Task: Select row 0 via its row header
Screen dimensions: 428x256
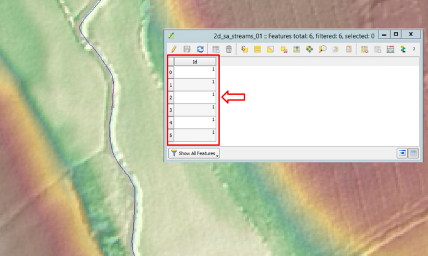Action: (x=171, y=72)
